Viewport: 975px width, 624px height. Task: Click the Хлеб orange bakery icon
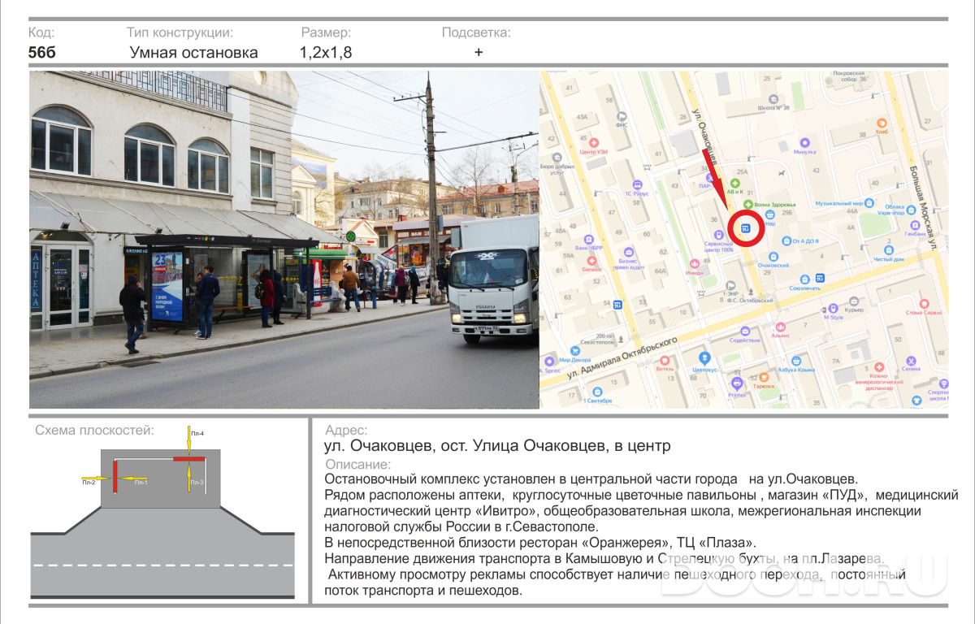pyautogui.click(x=882, y=123)
